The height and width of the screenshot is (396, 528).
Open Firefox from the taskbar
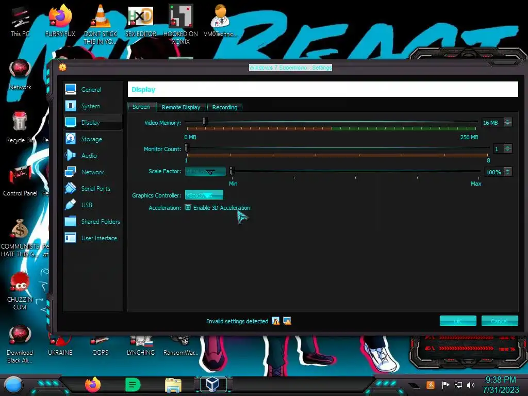93,385
